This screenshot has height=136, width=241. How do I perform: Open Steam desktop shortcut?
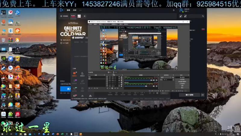(3, 68)
